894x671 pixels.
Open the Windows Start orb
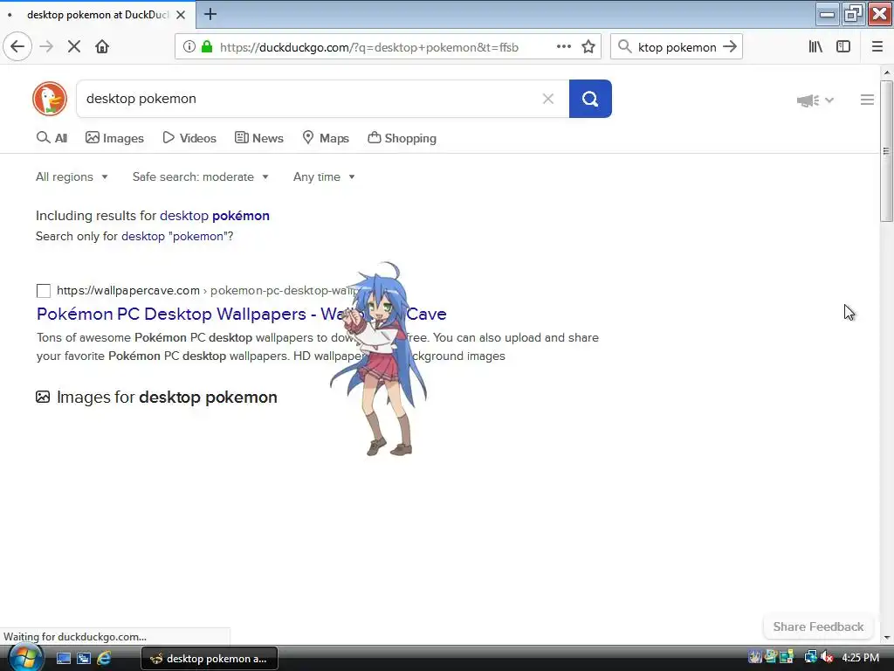pos(25,658)
